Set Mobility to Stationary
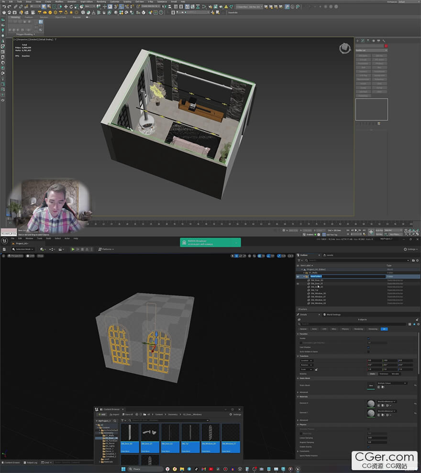The image size is (421, 473). (384, 374)
